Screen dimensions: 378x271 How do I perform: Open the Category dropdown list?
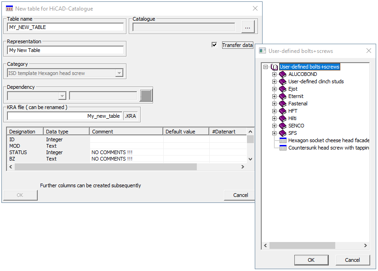(x=119, y=73)
